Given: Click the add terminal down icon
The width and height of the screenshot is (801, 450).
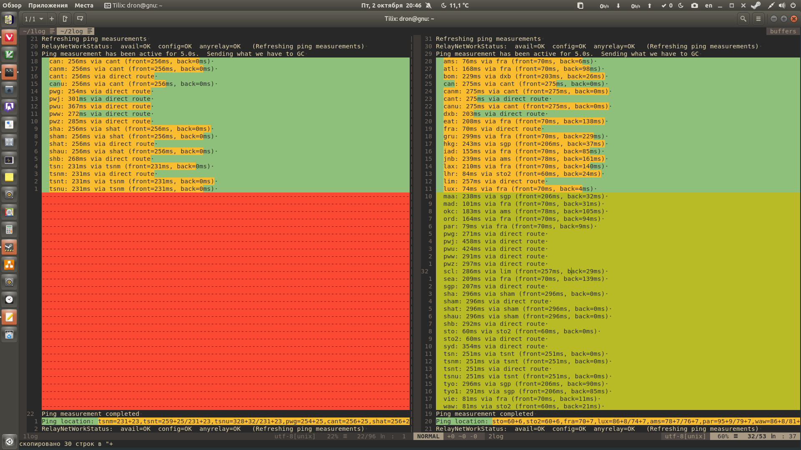Looking at the screenshot, I should (x=80, y=19).
